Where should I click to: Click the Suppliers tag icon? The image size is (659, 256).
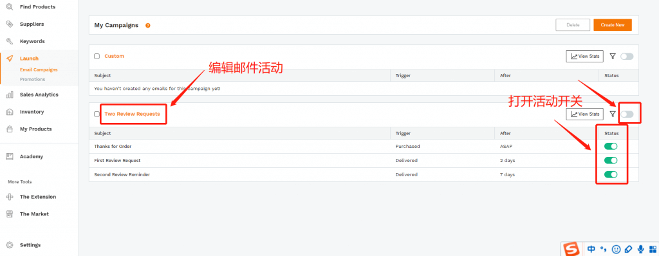[x=9, y=24]
